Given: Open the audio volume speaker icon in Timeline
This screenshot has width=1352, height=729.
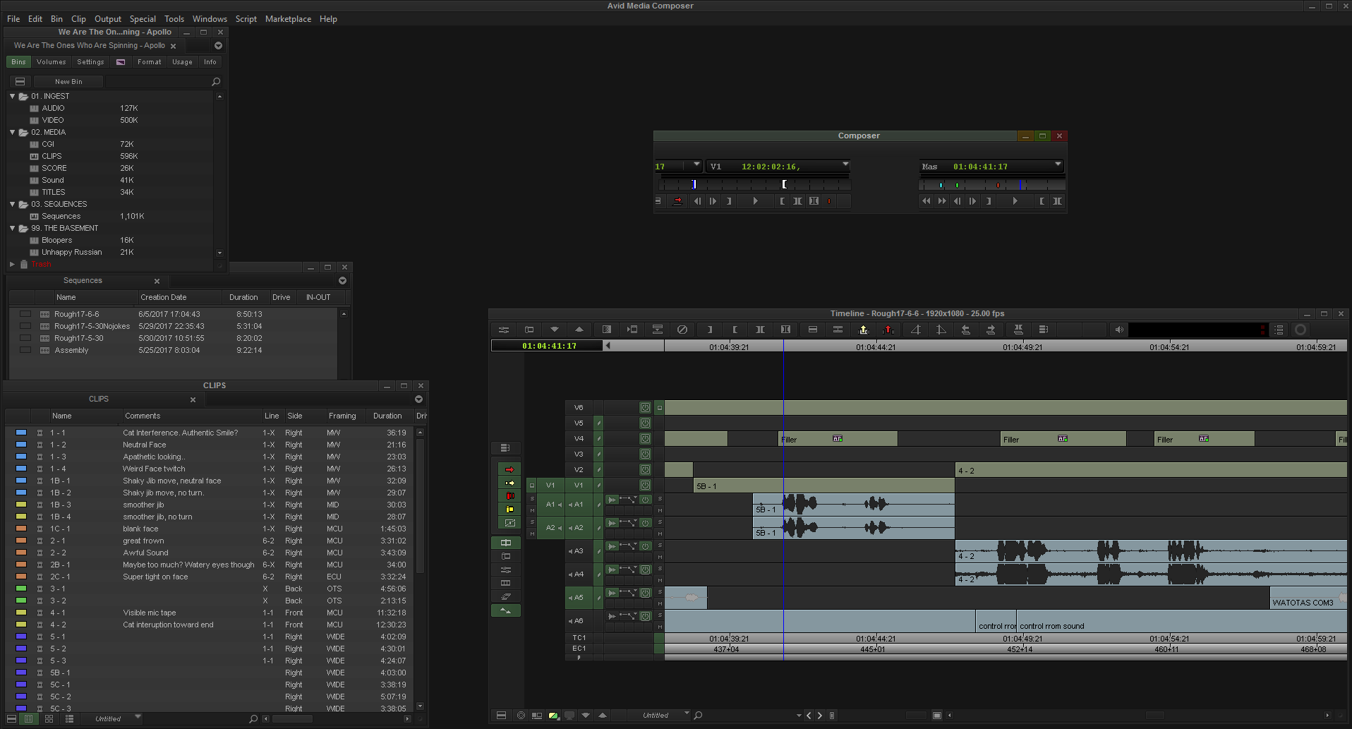Looking at the screenshot, I should [1118, 330].
